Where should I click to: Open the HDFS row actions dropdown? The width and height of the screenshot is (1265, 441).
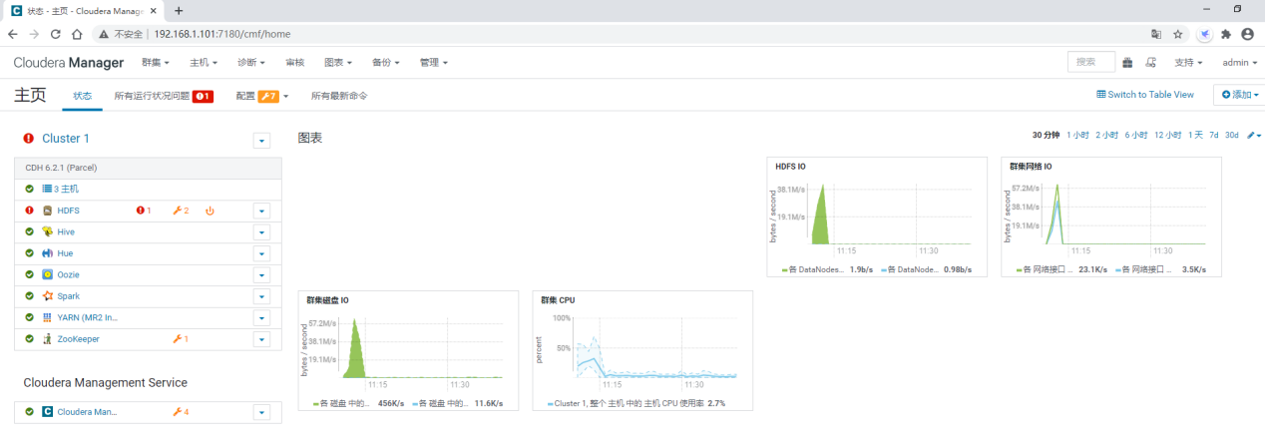(262, 211)
